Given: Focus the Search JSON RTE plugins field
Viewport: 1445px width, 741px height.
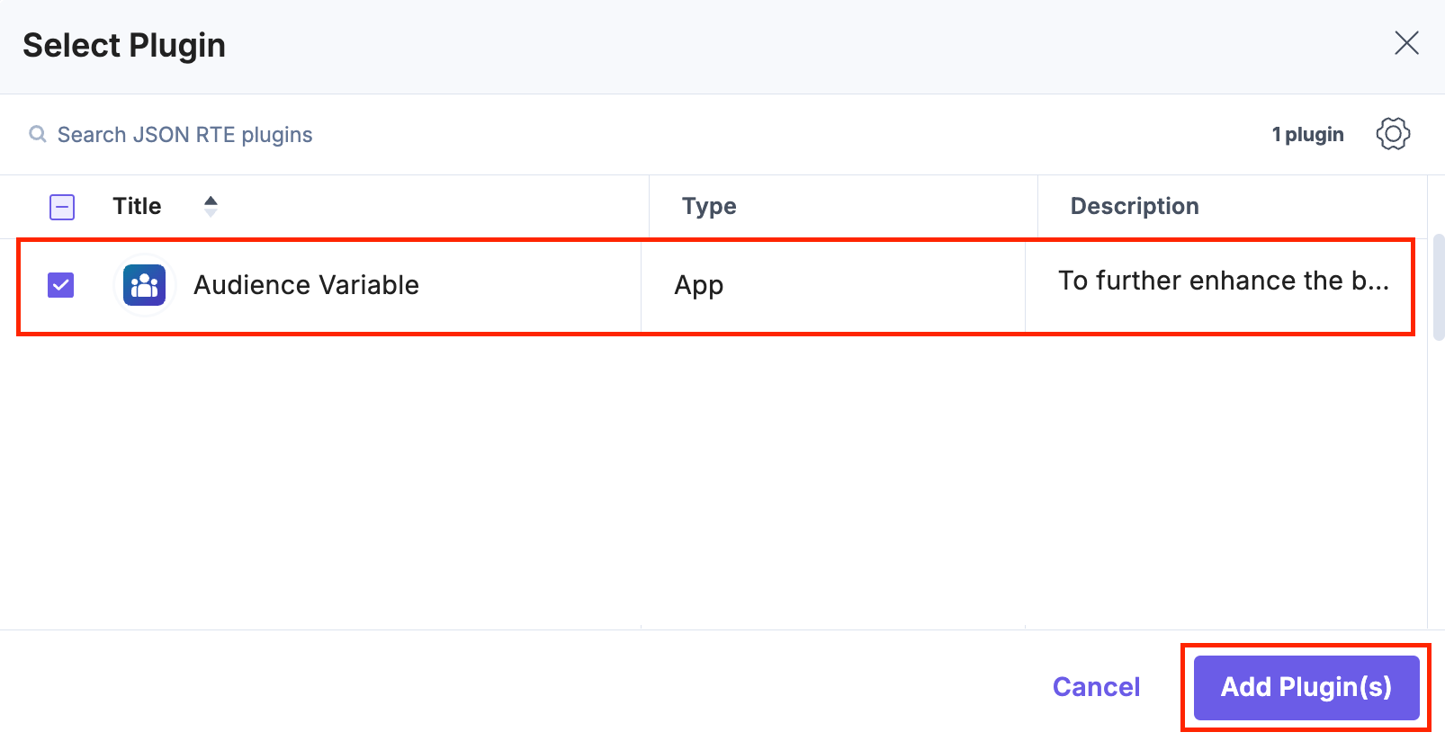Looking at the screenshot, I should click(184, 135).
